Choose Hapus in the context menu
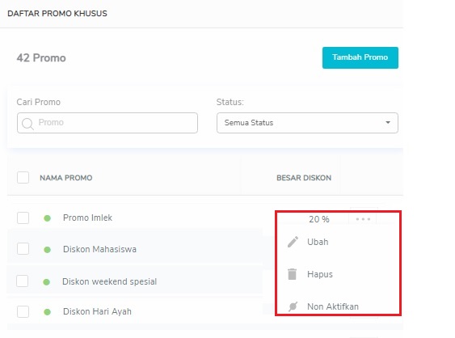The width and height of the screenshot is (455, 338). (x=320, y=274)
